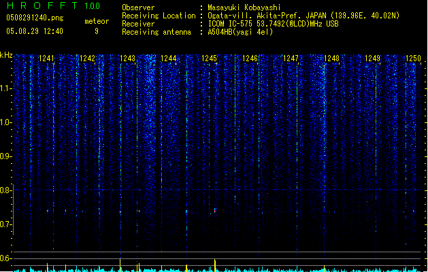This screenshot has height=272, width=428.
Task: Click the 1249 time marker
Action: (373, 58)
